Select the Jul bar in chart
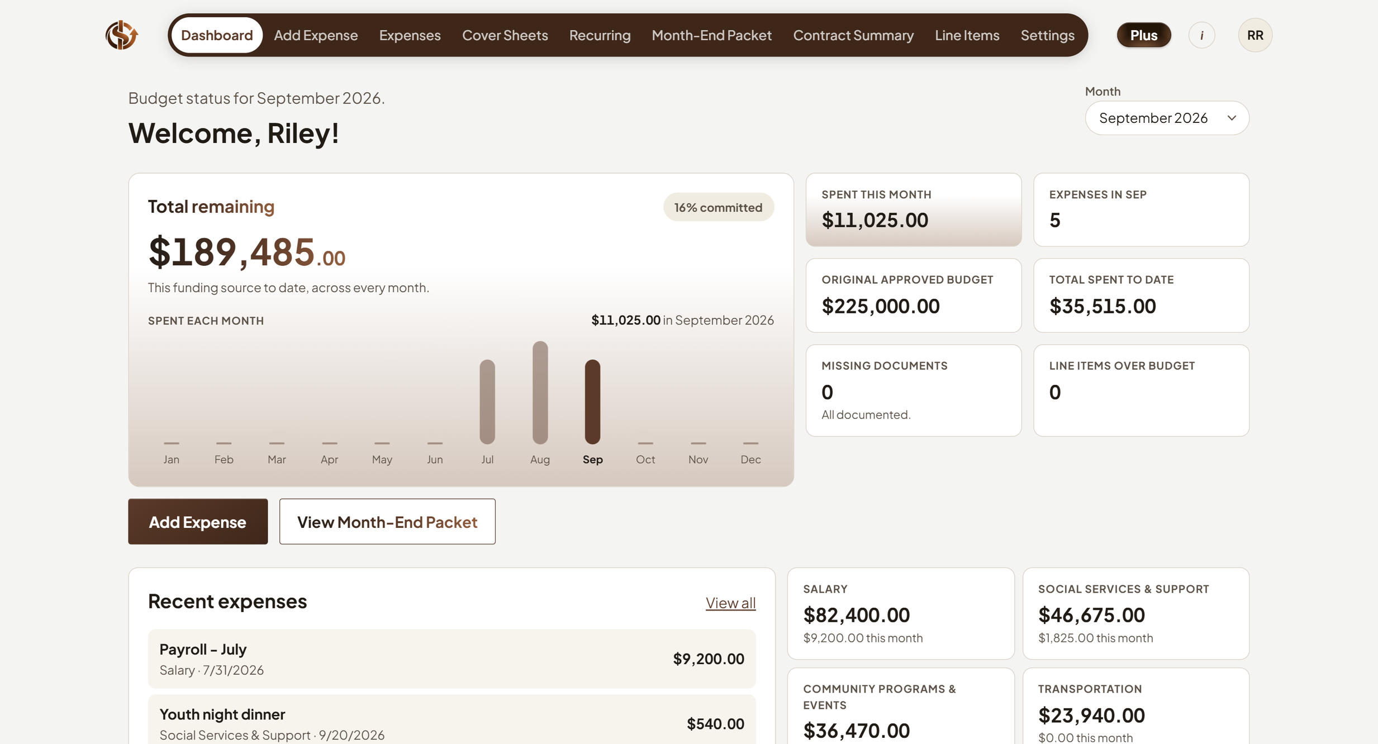This screenshot has width=1378, height=744. 487,402
